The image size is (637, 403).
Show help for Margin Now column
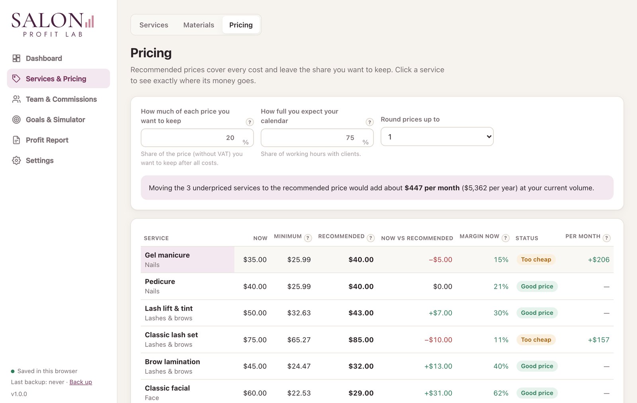pyautogui.click(x=506, y=238)
